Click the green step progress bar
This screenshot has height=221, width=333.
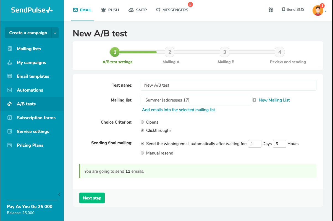pyautogui.click(x=138, y=52)
